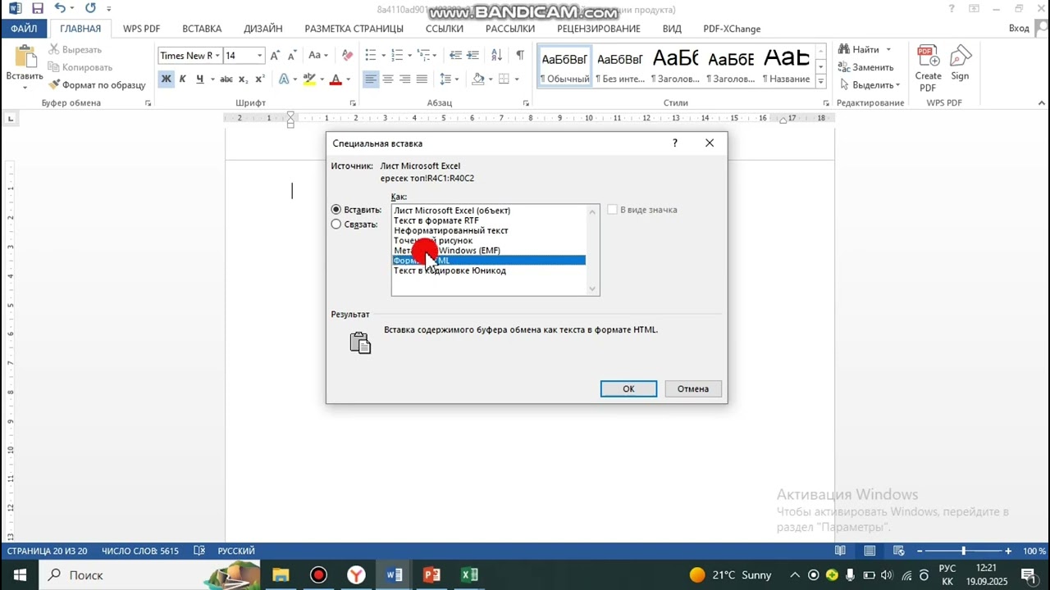Align text to the right
The height and width of the screenshot is (590, 1050).
(404, 79)
